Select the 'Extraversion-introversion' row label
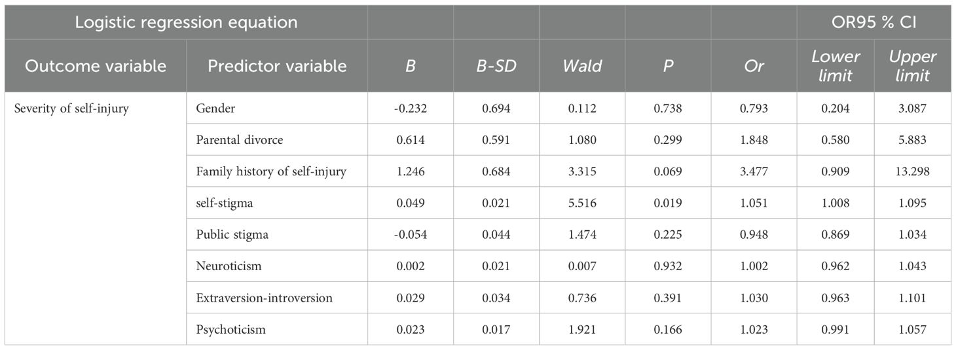Screen dimensions: 956x350 pyautogui.click(x=264, y=298)
